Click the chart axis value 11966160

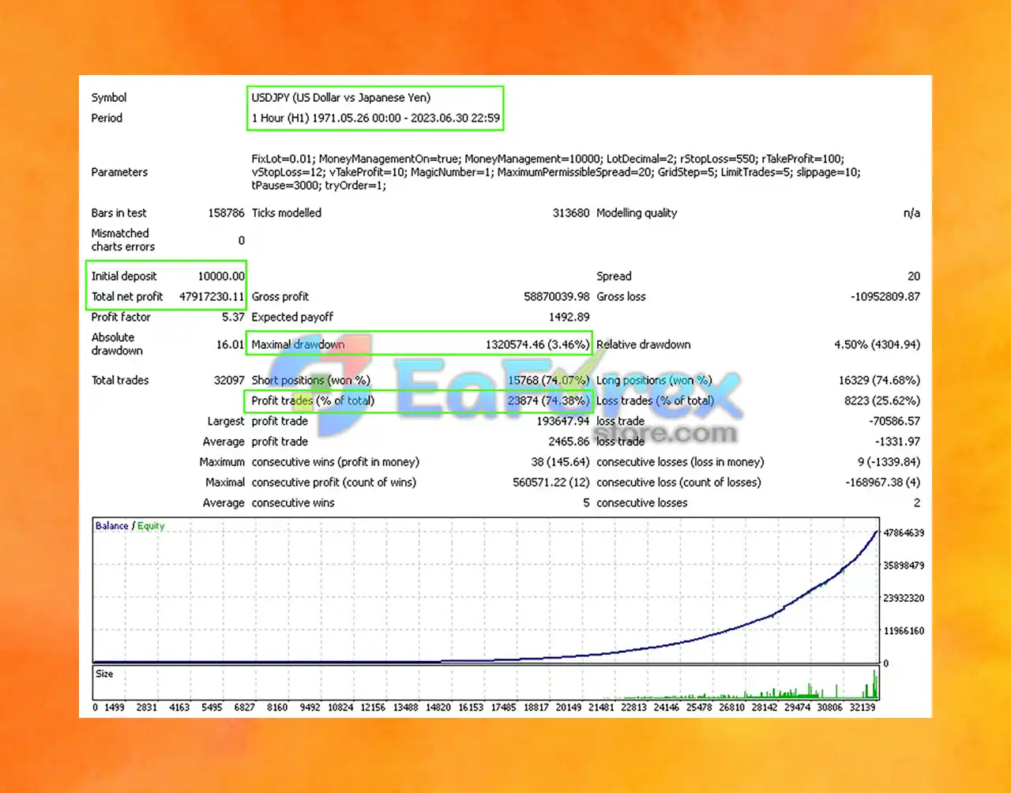click(904, 631)
